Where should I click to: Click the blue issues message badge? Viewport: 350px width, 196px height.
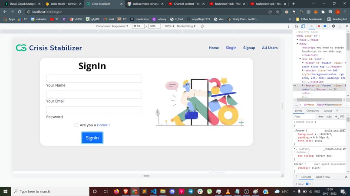[325, 26]
